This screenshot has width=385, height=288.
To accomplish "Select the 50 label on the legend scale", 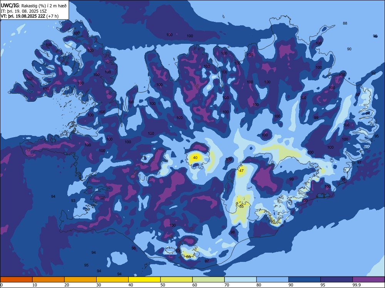I will click(162, 285).
